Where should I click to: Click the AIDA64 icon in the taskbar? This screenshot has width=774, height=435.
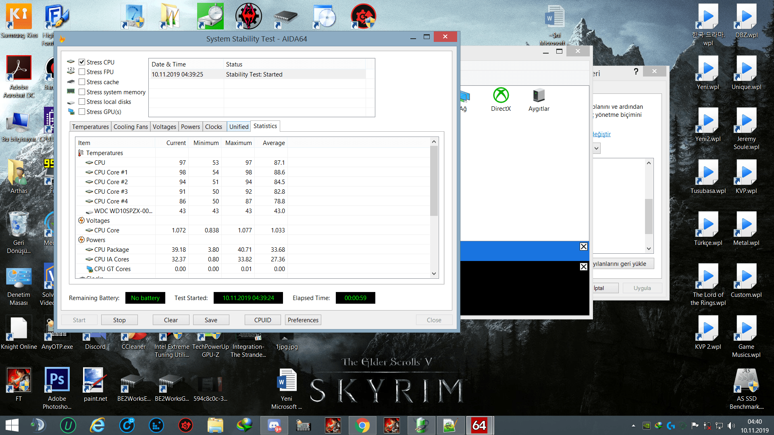[x=479, y=425]
